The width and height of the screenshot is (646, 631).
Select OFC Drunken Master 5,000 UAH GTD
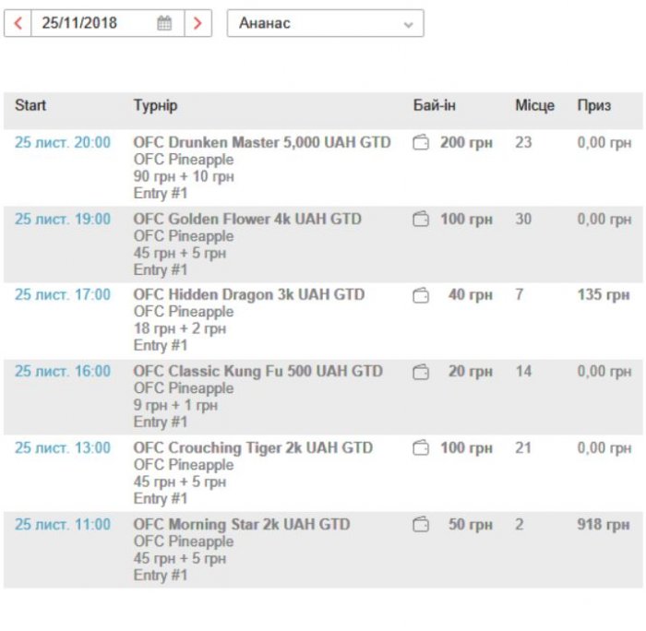pos(262,143)
